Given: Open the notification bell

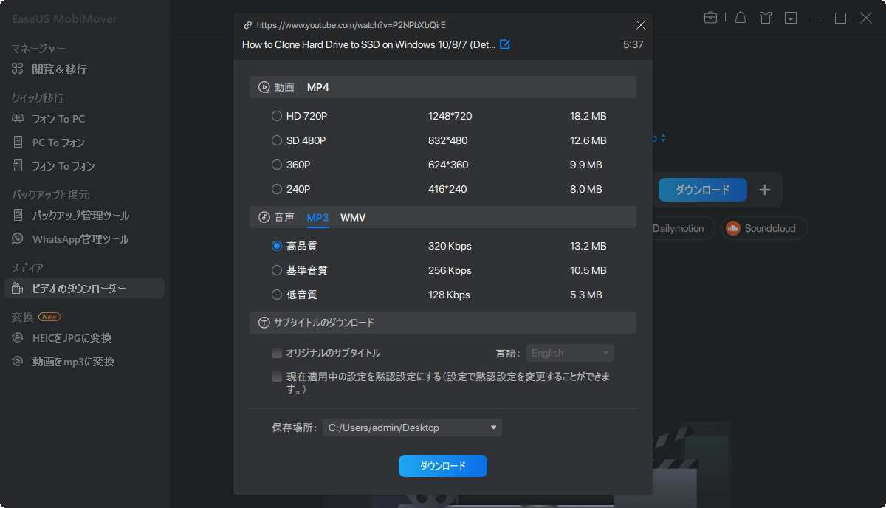Looking at the screenshot, I should pos(740,17).
